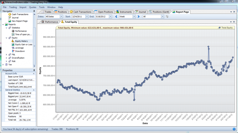Viewport: 238px width, 133px height.
Task: Click the End date input field
Action: click(102, 17)
